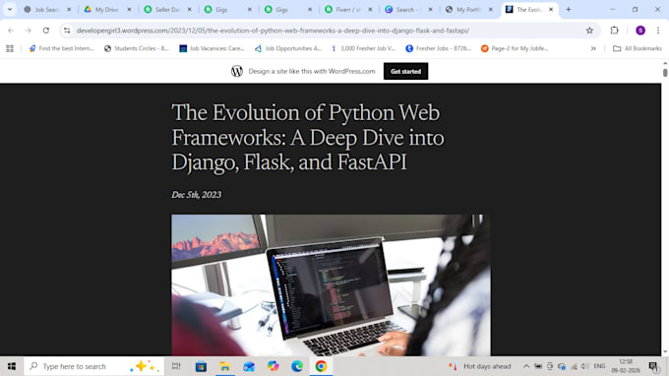Open '3,000 Fresher Job V...' bookmark

pyautogui.click(x=363, y=48)
